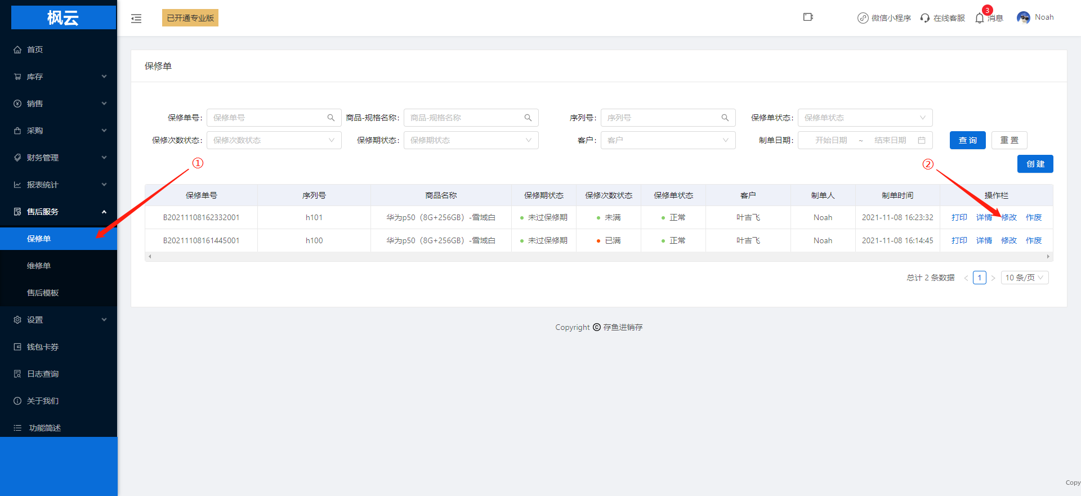
Task: Click the 微信小程序 icon link
Action: 863,18
